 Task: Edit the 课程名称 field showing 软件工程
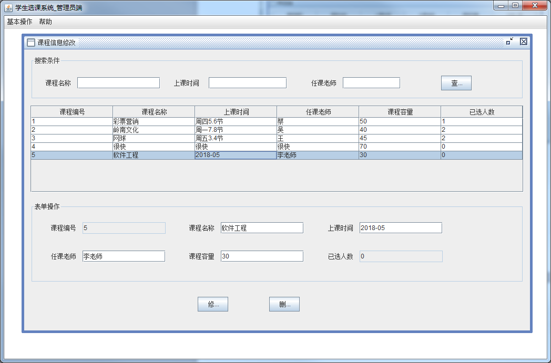coord(262,227)
